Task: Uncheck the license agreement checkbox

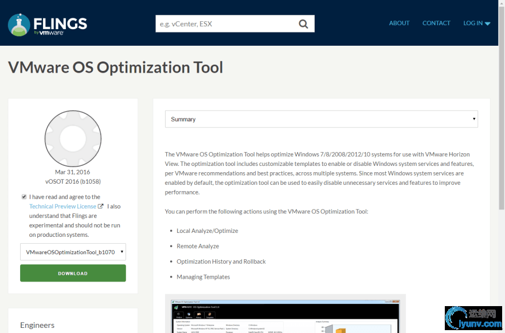Action: (x=24, y=197)
